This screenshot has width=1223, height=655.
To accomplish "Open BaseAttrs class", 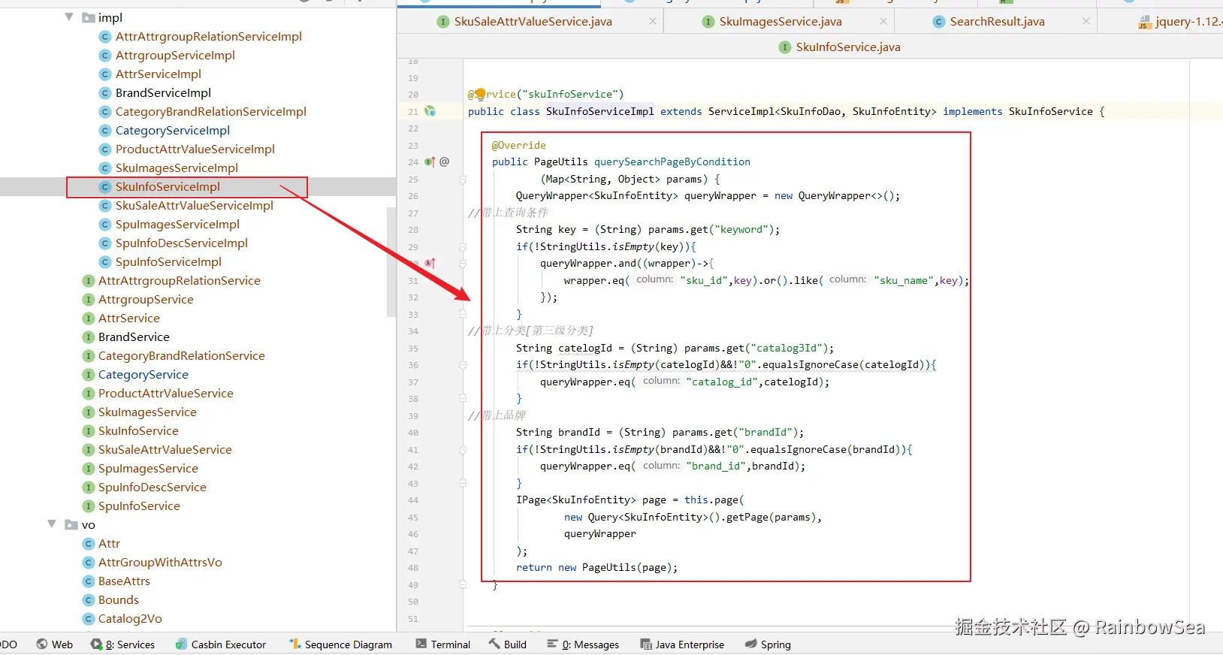I will [124, 581].
